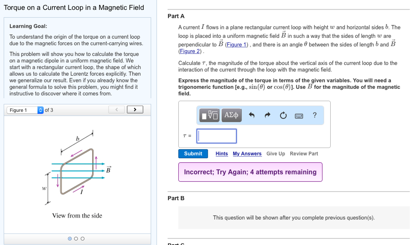Click the disabled left arrow for previous figure
The image size is (418, 245).
click(116, 110)
